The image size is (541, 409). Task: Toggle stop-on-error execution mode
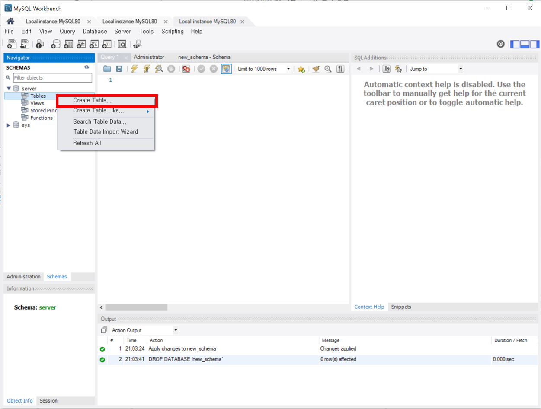click(186, 69)
